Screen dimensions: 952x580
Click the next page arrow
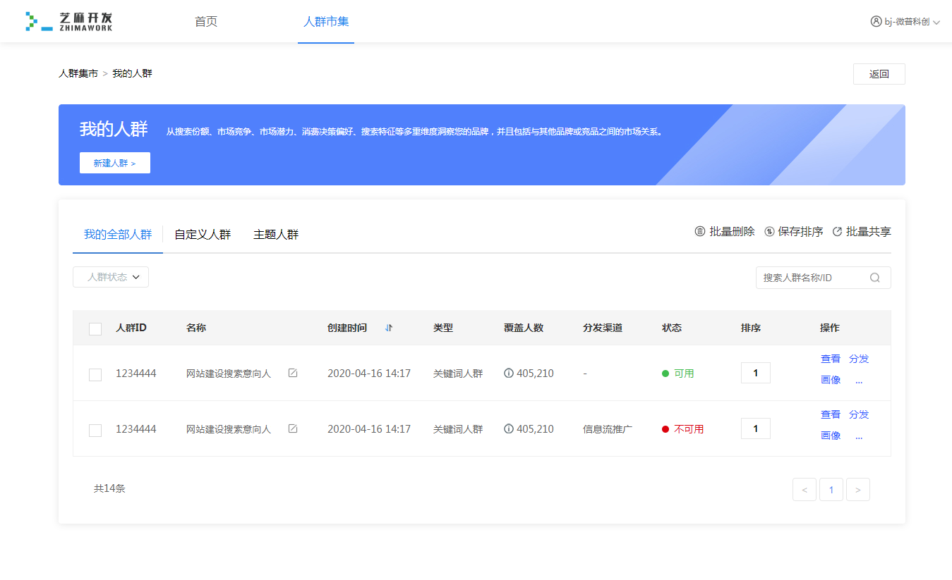(858, 490)
